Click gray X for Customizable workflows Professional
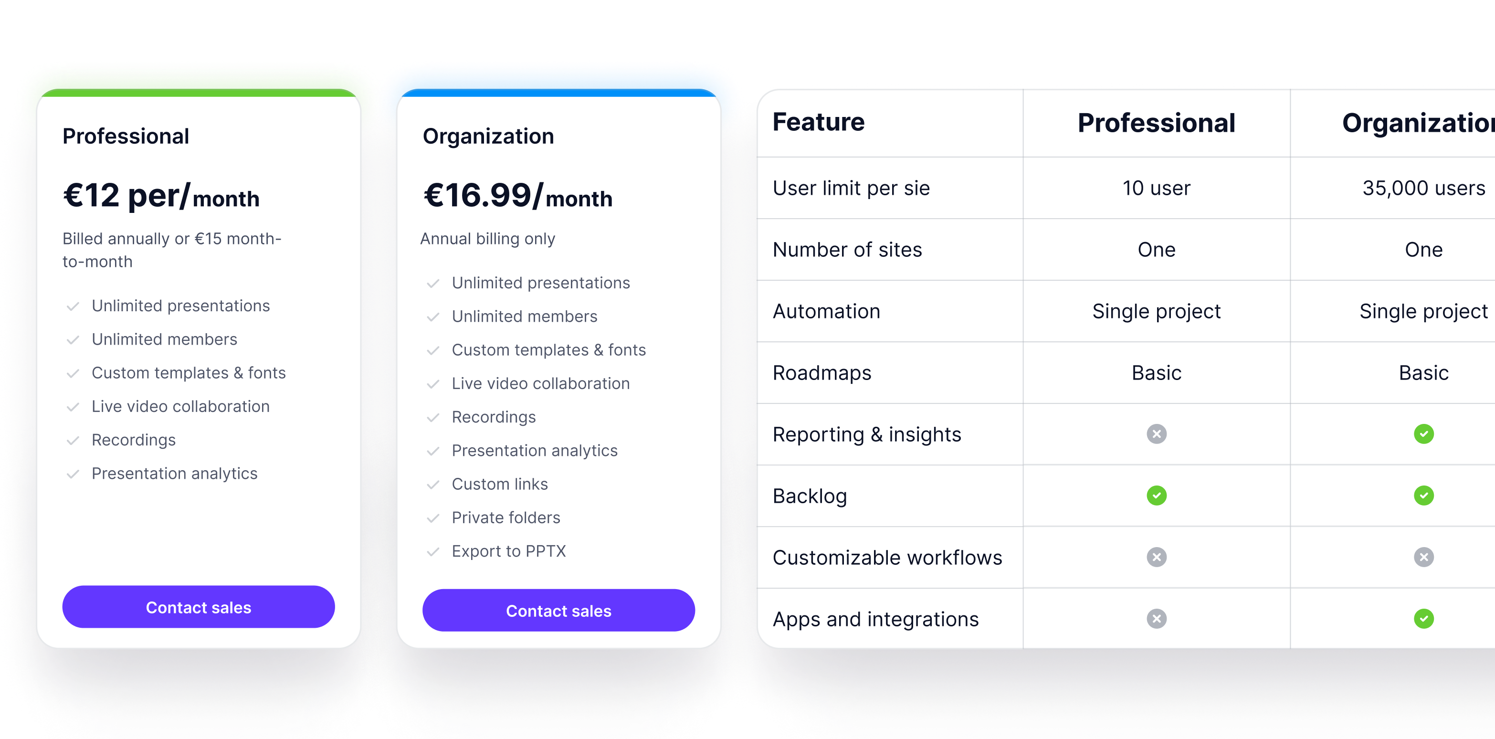 (1156, 557)
